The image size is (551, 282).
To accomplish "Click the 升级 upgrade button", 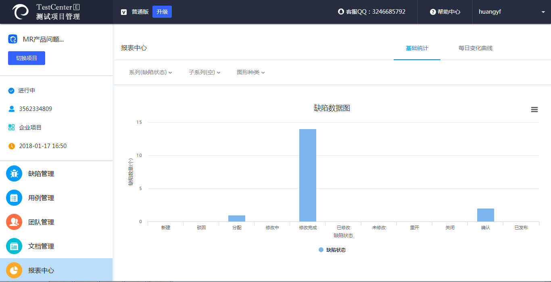I will pos(162,12).
